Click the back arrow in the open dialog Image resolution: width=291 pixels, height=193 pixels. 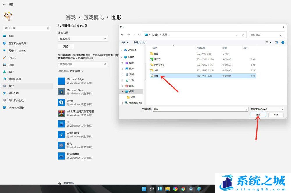tap(122, 34)
